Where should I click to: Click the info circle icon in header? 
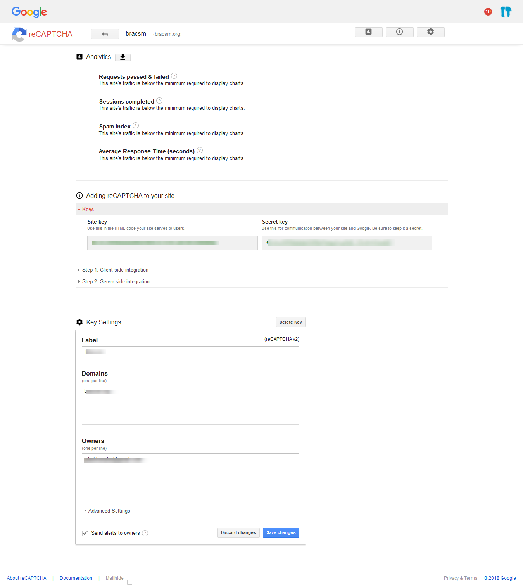pos(399,32)
